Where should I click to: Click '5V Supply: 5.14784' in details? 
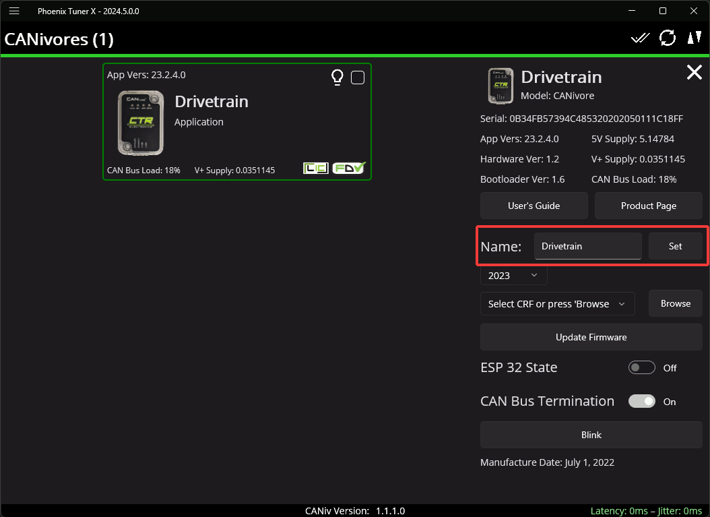(x=633, y=139)
